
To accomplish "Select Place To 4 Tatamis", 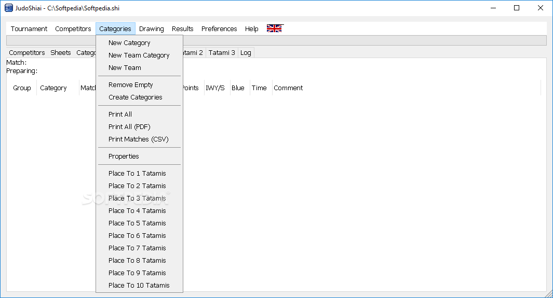I will tap(139, 211).
